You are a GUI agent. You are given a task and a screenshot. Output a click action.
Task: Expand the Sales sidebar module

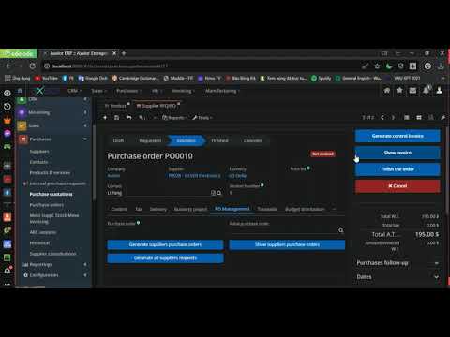(85, 125)
